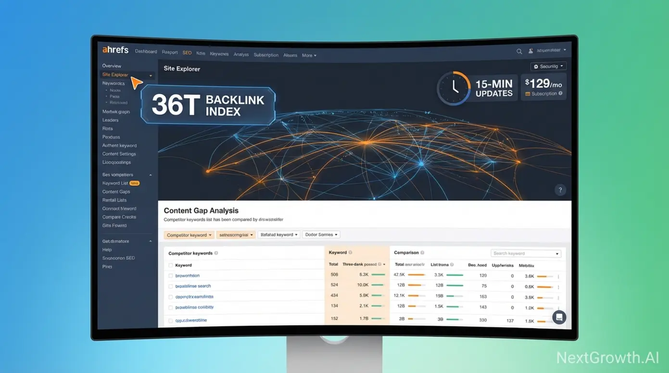Select the checkbox beside bopadelinse search

tap(171, 286)
